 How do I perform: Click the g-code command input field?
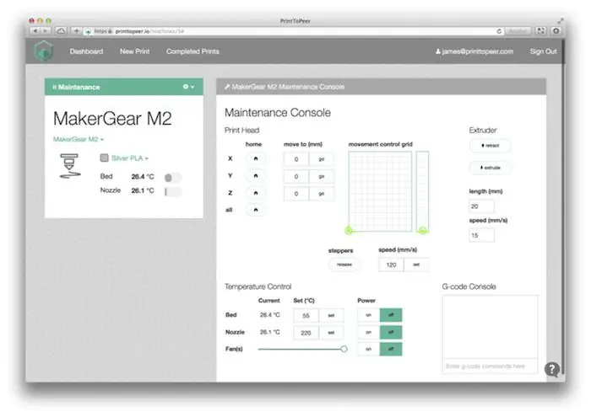tap(490, 366)
